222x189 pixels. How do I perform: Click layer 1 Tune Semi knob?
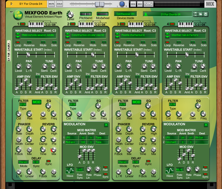45,66
